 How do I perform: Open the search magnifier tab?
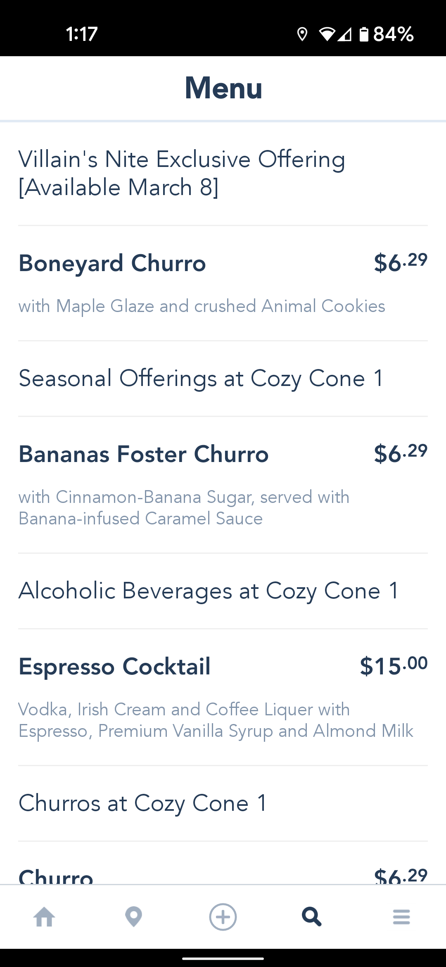[312, 917]
